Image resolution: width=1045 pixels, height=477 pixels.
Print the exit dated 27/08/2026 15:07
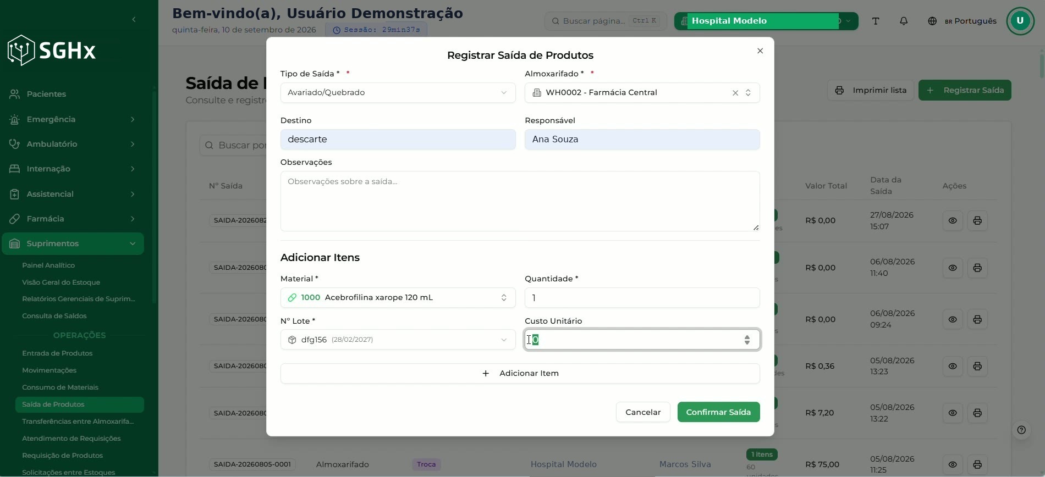(x=977, y=220)
